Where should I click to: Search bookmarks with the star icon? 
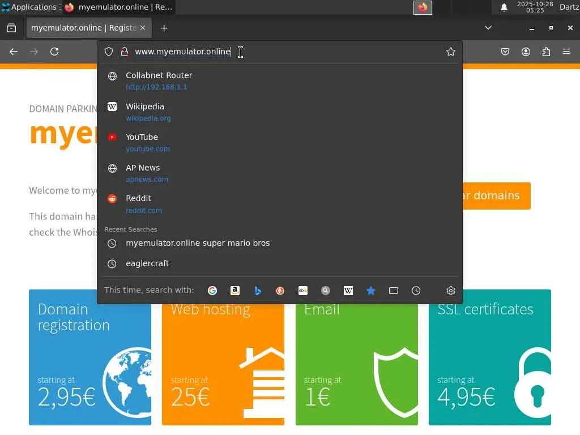[x=370, y=291]
